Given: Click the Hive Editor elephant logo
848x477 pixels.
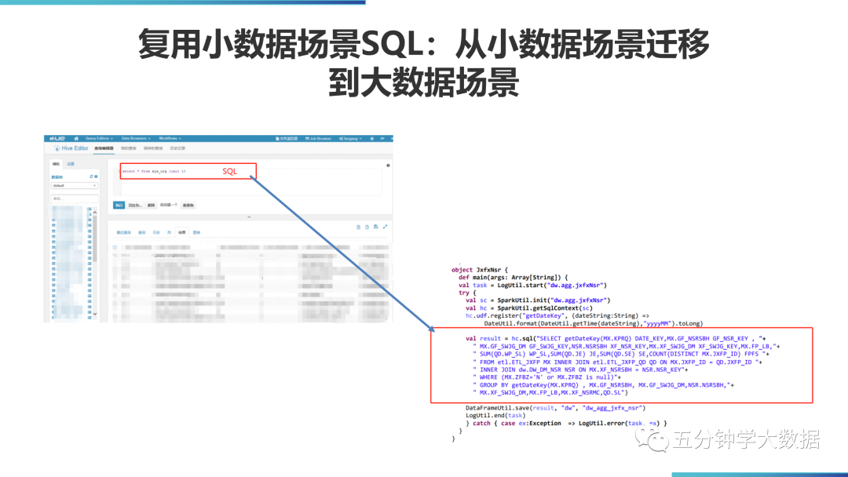Looking at the screenshot, I should point(57,147).
